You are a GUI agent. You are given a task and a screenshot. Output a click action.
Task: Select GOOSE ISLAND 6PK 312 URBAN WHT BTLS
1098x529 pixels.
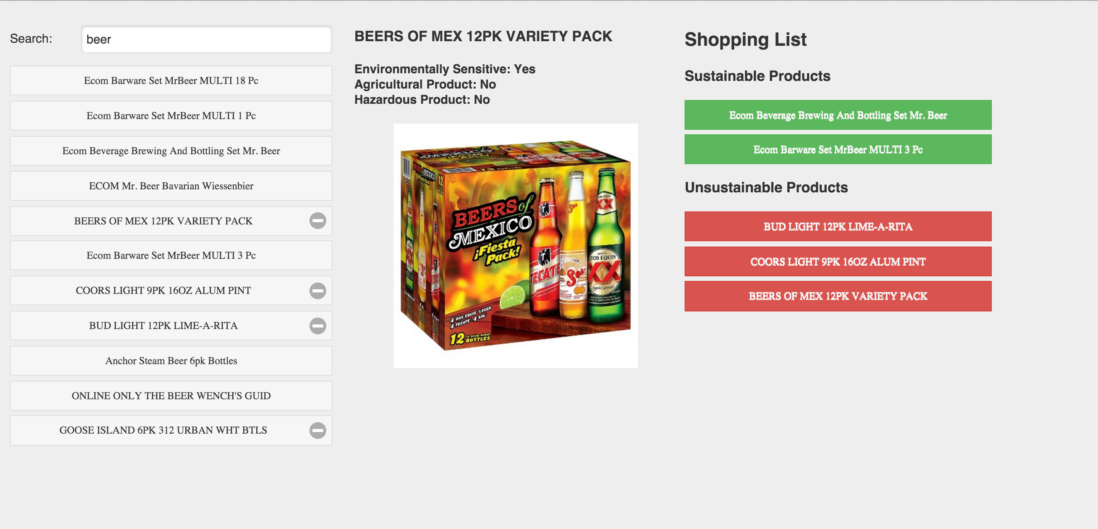tap(163, 430)
